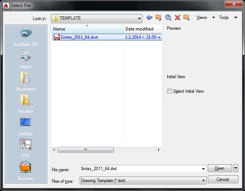Viewport: 245px width, 191px height.
Task: Click the Cancel button
Action: pyautogui.click(x=223, y=180)
